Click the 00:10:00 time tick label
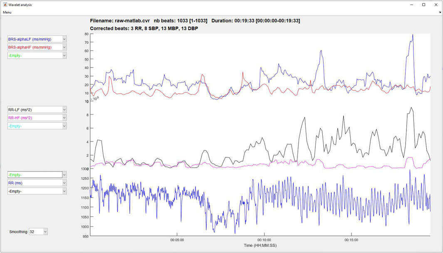 265,240
